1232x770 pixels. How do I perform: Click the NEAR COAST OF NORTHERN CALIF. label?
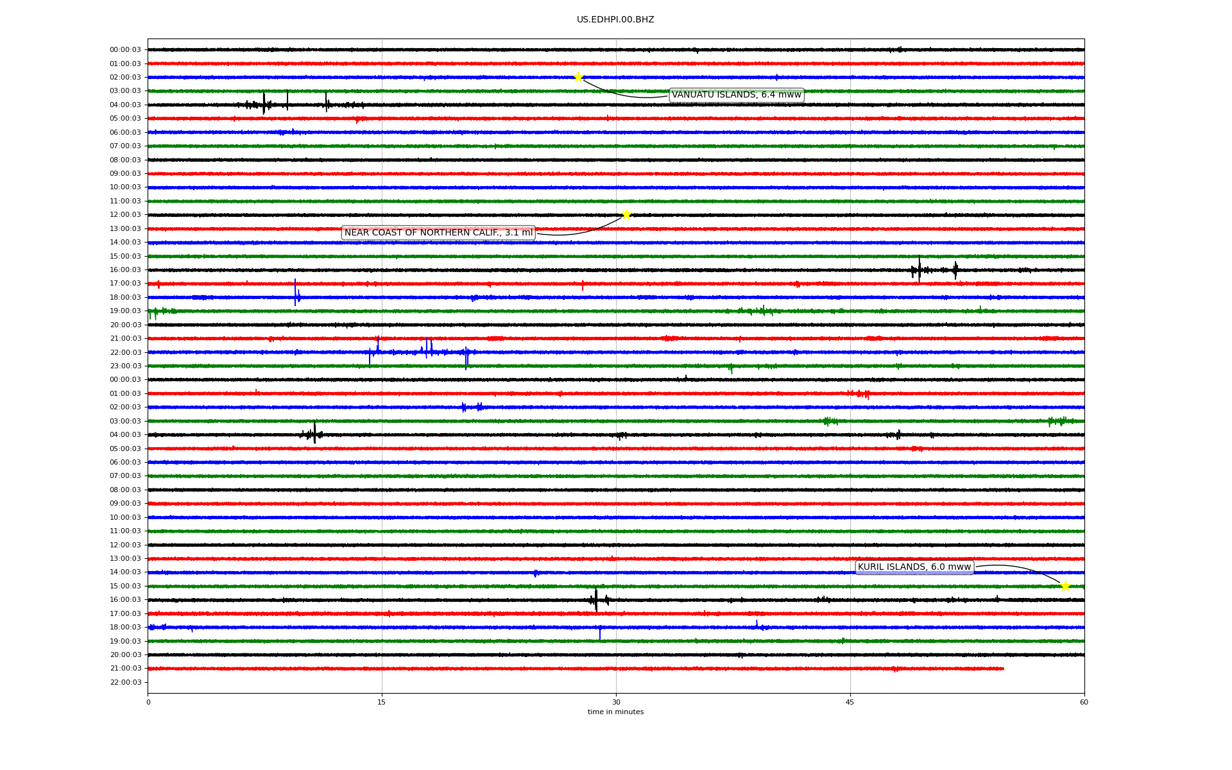pos(438,233)
